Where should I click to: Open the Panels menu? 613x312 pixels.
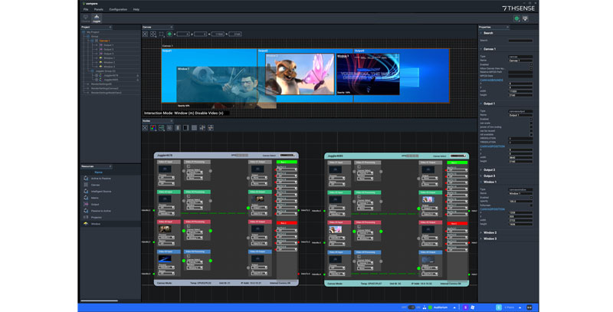point(99,9)
